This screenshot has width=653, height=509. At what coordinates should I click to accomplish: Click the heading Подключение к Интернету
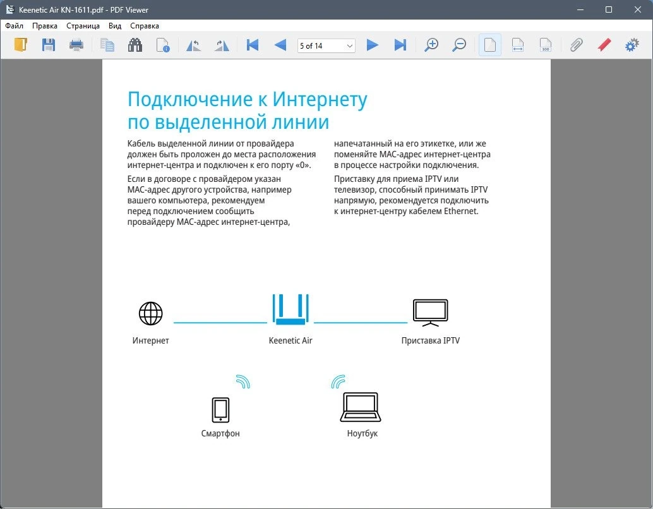248,100
